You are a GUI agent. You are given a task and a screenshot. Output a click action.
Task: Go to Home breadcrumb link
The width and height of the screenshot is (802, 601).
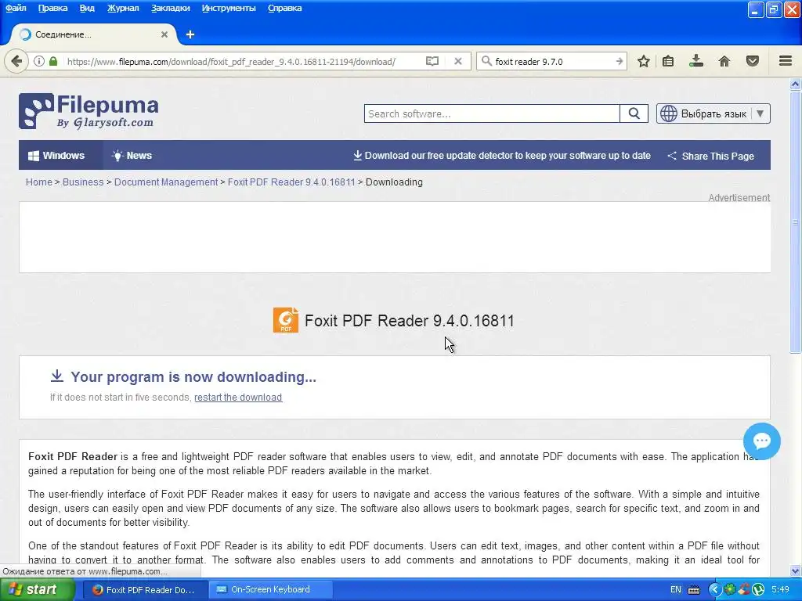pyautogui.click(x=39, y=182)
